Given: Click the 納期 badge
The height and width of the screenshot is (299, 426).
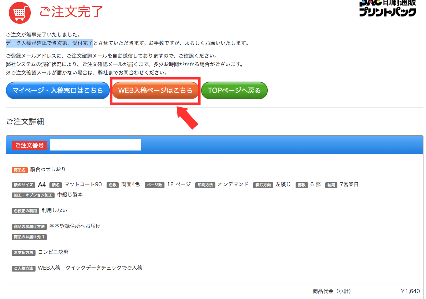Looking at the screenshot, I should click(331, 185).
